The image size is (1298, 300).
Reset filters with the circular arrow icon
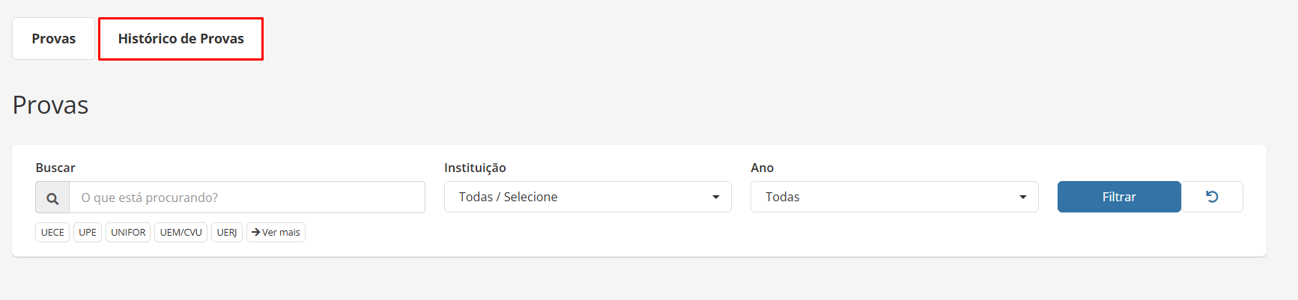[1212, 197]
